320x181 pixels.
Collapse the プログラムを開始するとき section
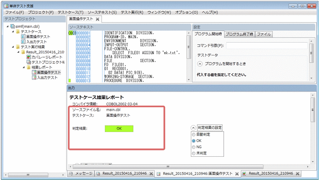tap(200, 64)
